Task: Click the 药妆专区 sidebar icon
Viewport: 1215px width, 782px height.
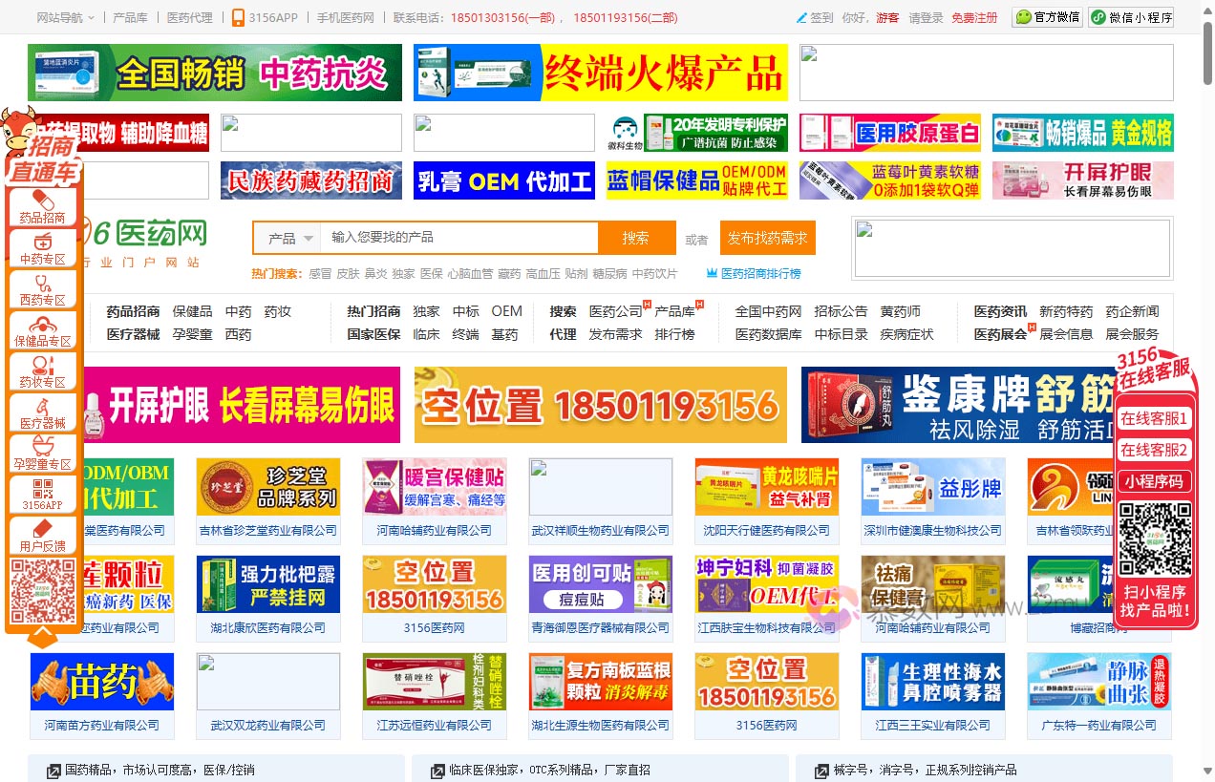Action: (x=43, y=367)
